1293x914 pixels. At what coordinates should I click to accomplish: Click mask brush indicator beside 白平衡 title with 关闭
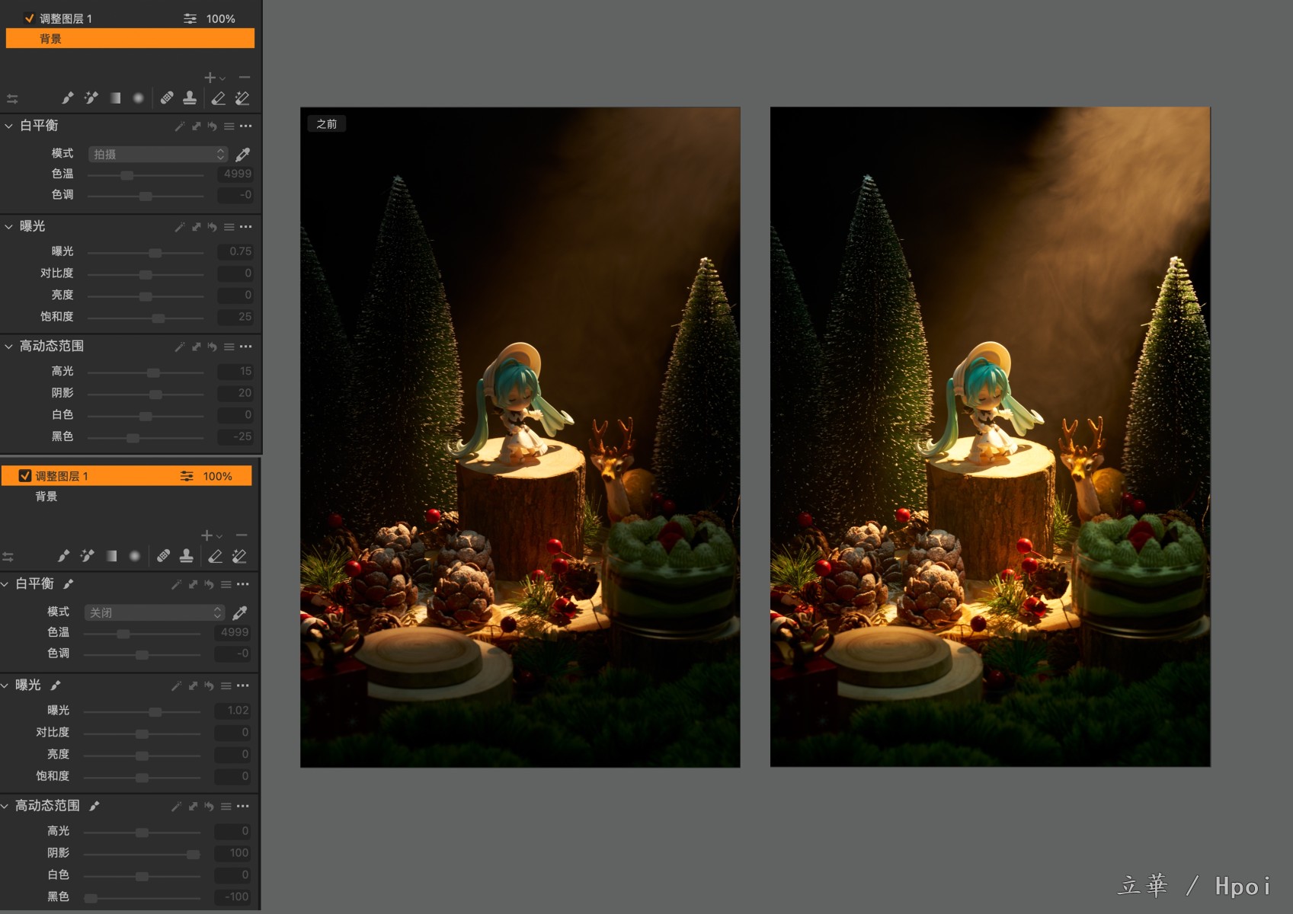[x=69, y=583]
